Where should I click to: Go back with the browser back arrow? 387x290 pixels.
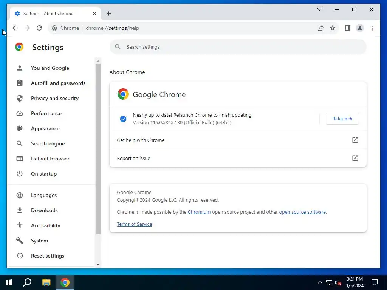click(x=15, y=28)
